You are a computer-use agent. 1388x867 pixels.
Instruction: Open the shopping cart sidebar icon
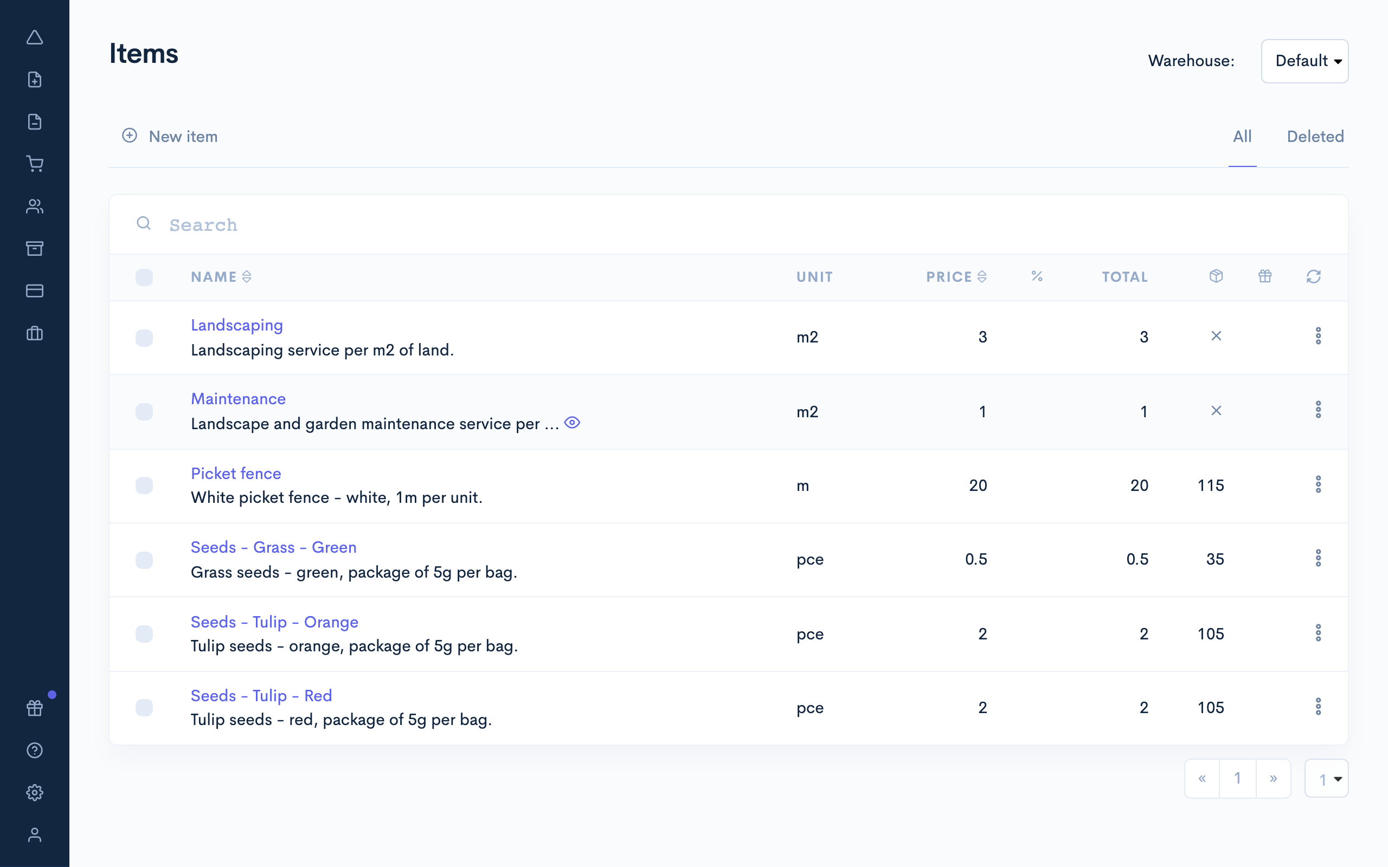[34, 164]
